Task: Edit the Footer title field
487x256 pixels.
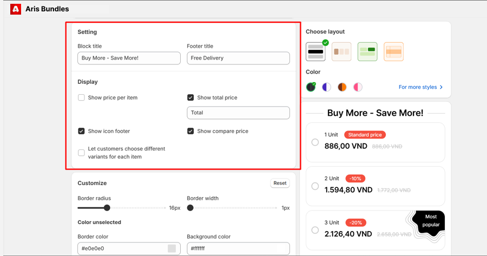Action: tap(238, 58)
